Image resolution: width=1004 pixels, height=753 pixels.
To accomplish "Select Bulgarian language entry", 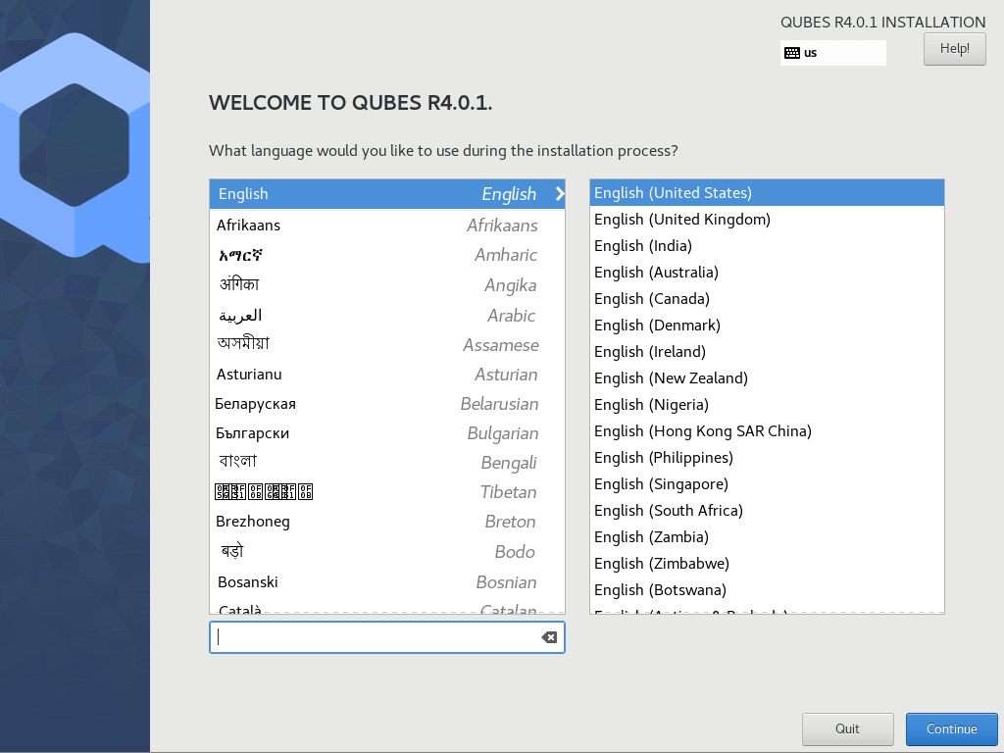I will coord(386,433).
